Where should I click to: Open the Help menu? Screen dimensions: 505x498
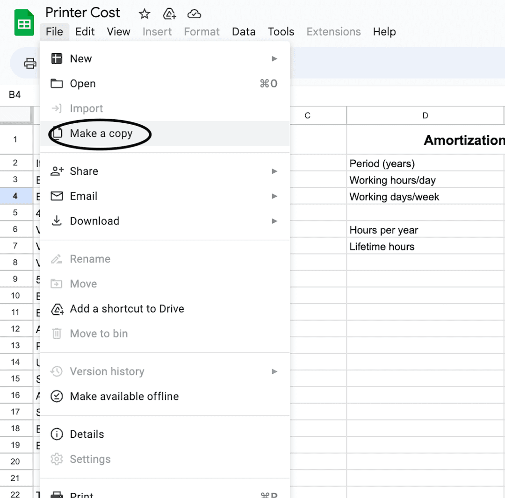point(384,31)
